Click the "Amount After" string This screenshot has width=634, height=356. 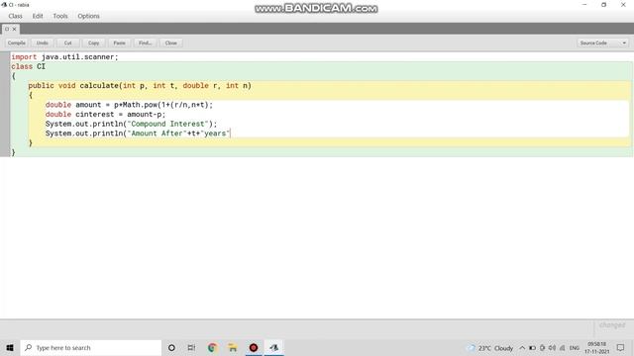pos(157,133)
